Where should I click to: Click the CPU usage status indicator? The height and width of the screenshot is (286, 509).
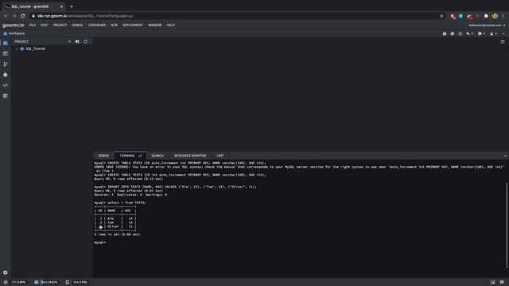point(18,282)
